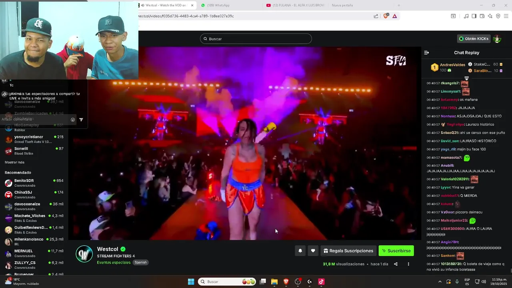Open Sonwill Blood Strike channel
Image resolution: width=512 pixels, height=288 pixels.
click(34, 151)
